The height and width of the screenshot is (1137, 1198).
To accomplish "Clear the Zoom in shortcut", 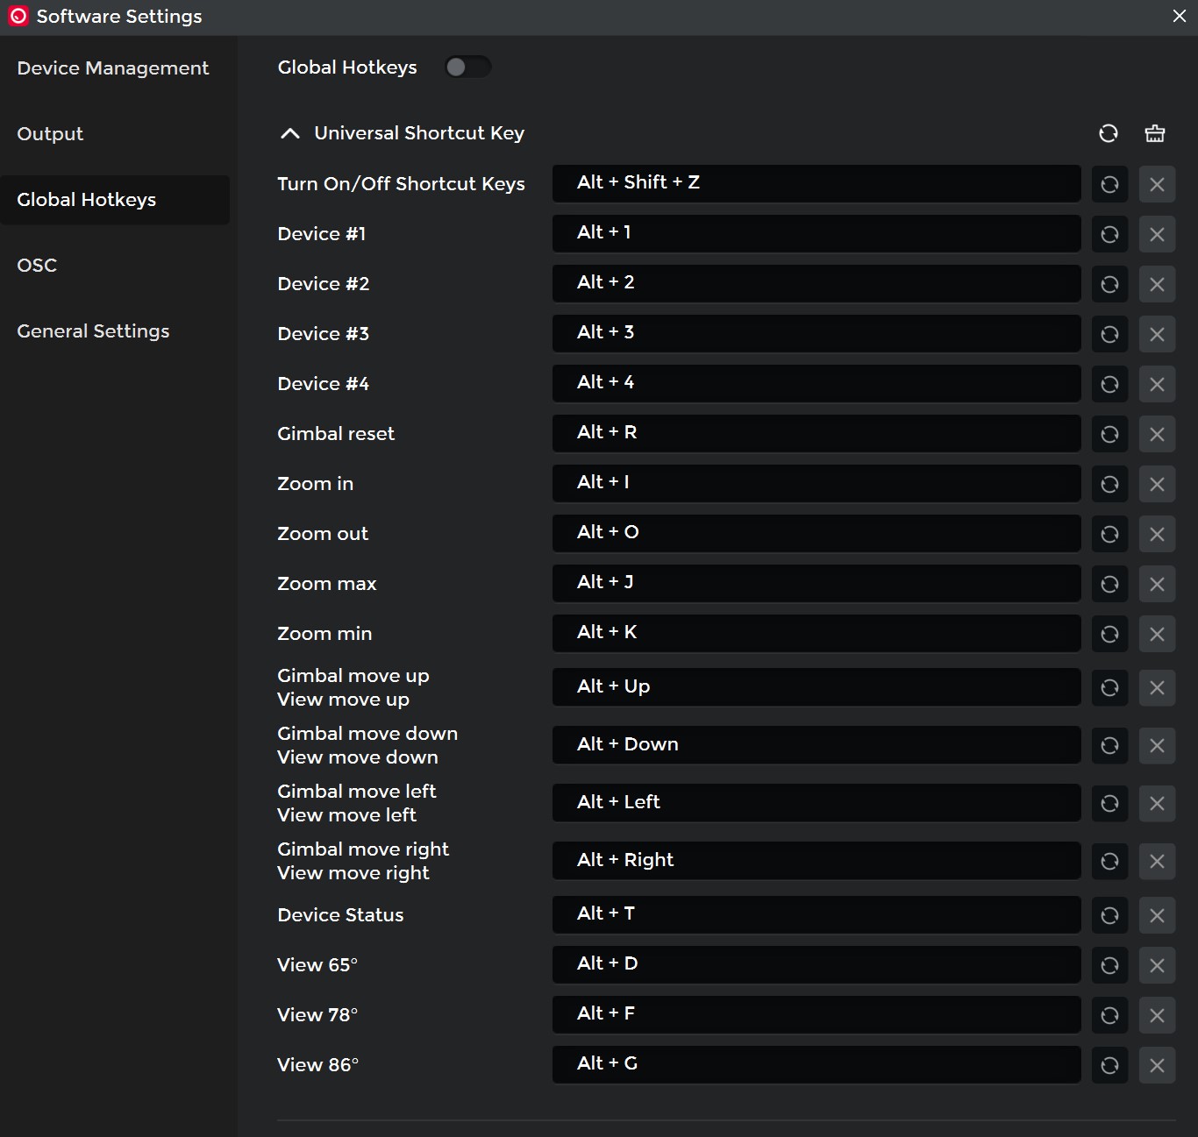I will click(1157, 484).
